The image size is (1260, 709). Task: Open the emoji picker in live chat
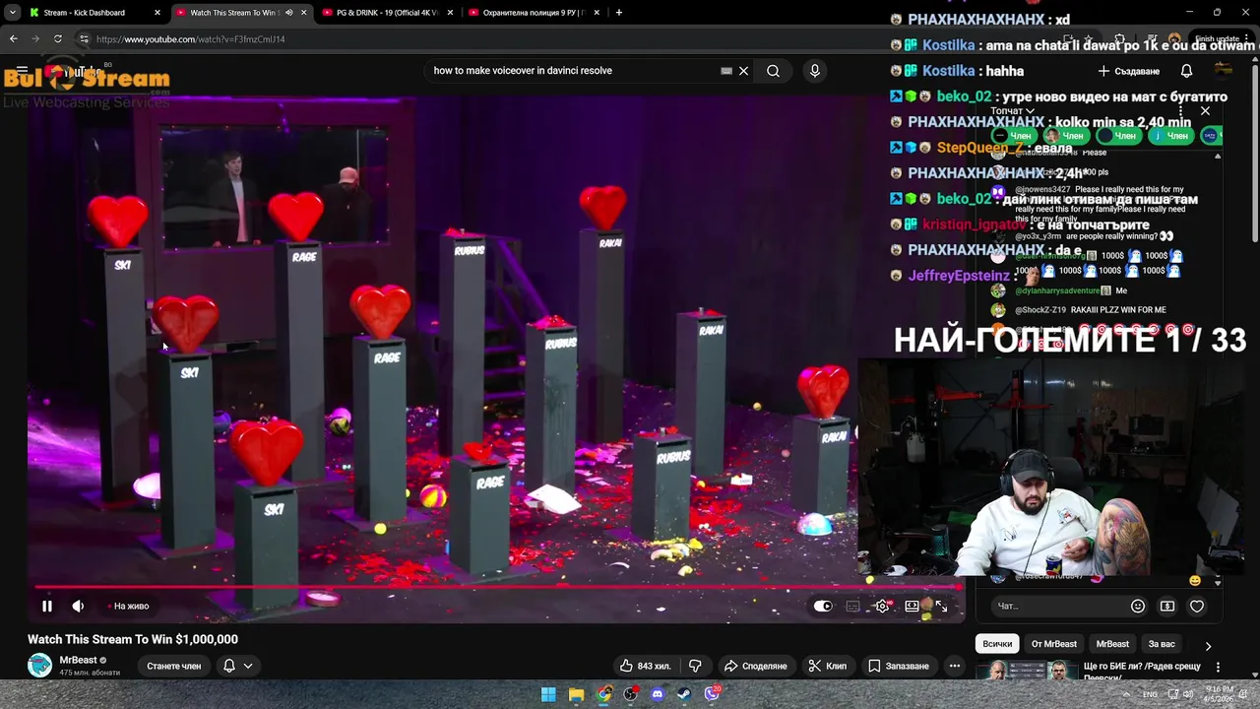(x=1138, y=607)
